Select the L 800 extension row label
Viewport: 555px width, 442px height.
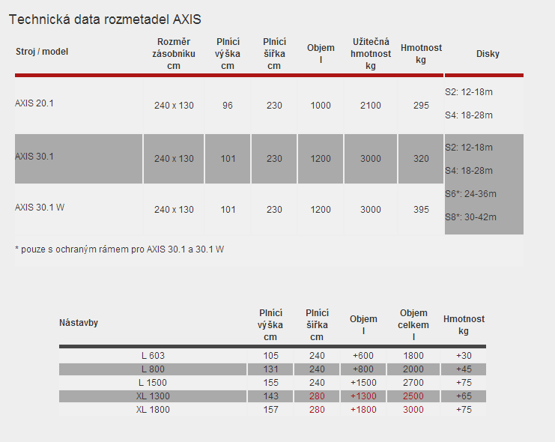[153, 369]
